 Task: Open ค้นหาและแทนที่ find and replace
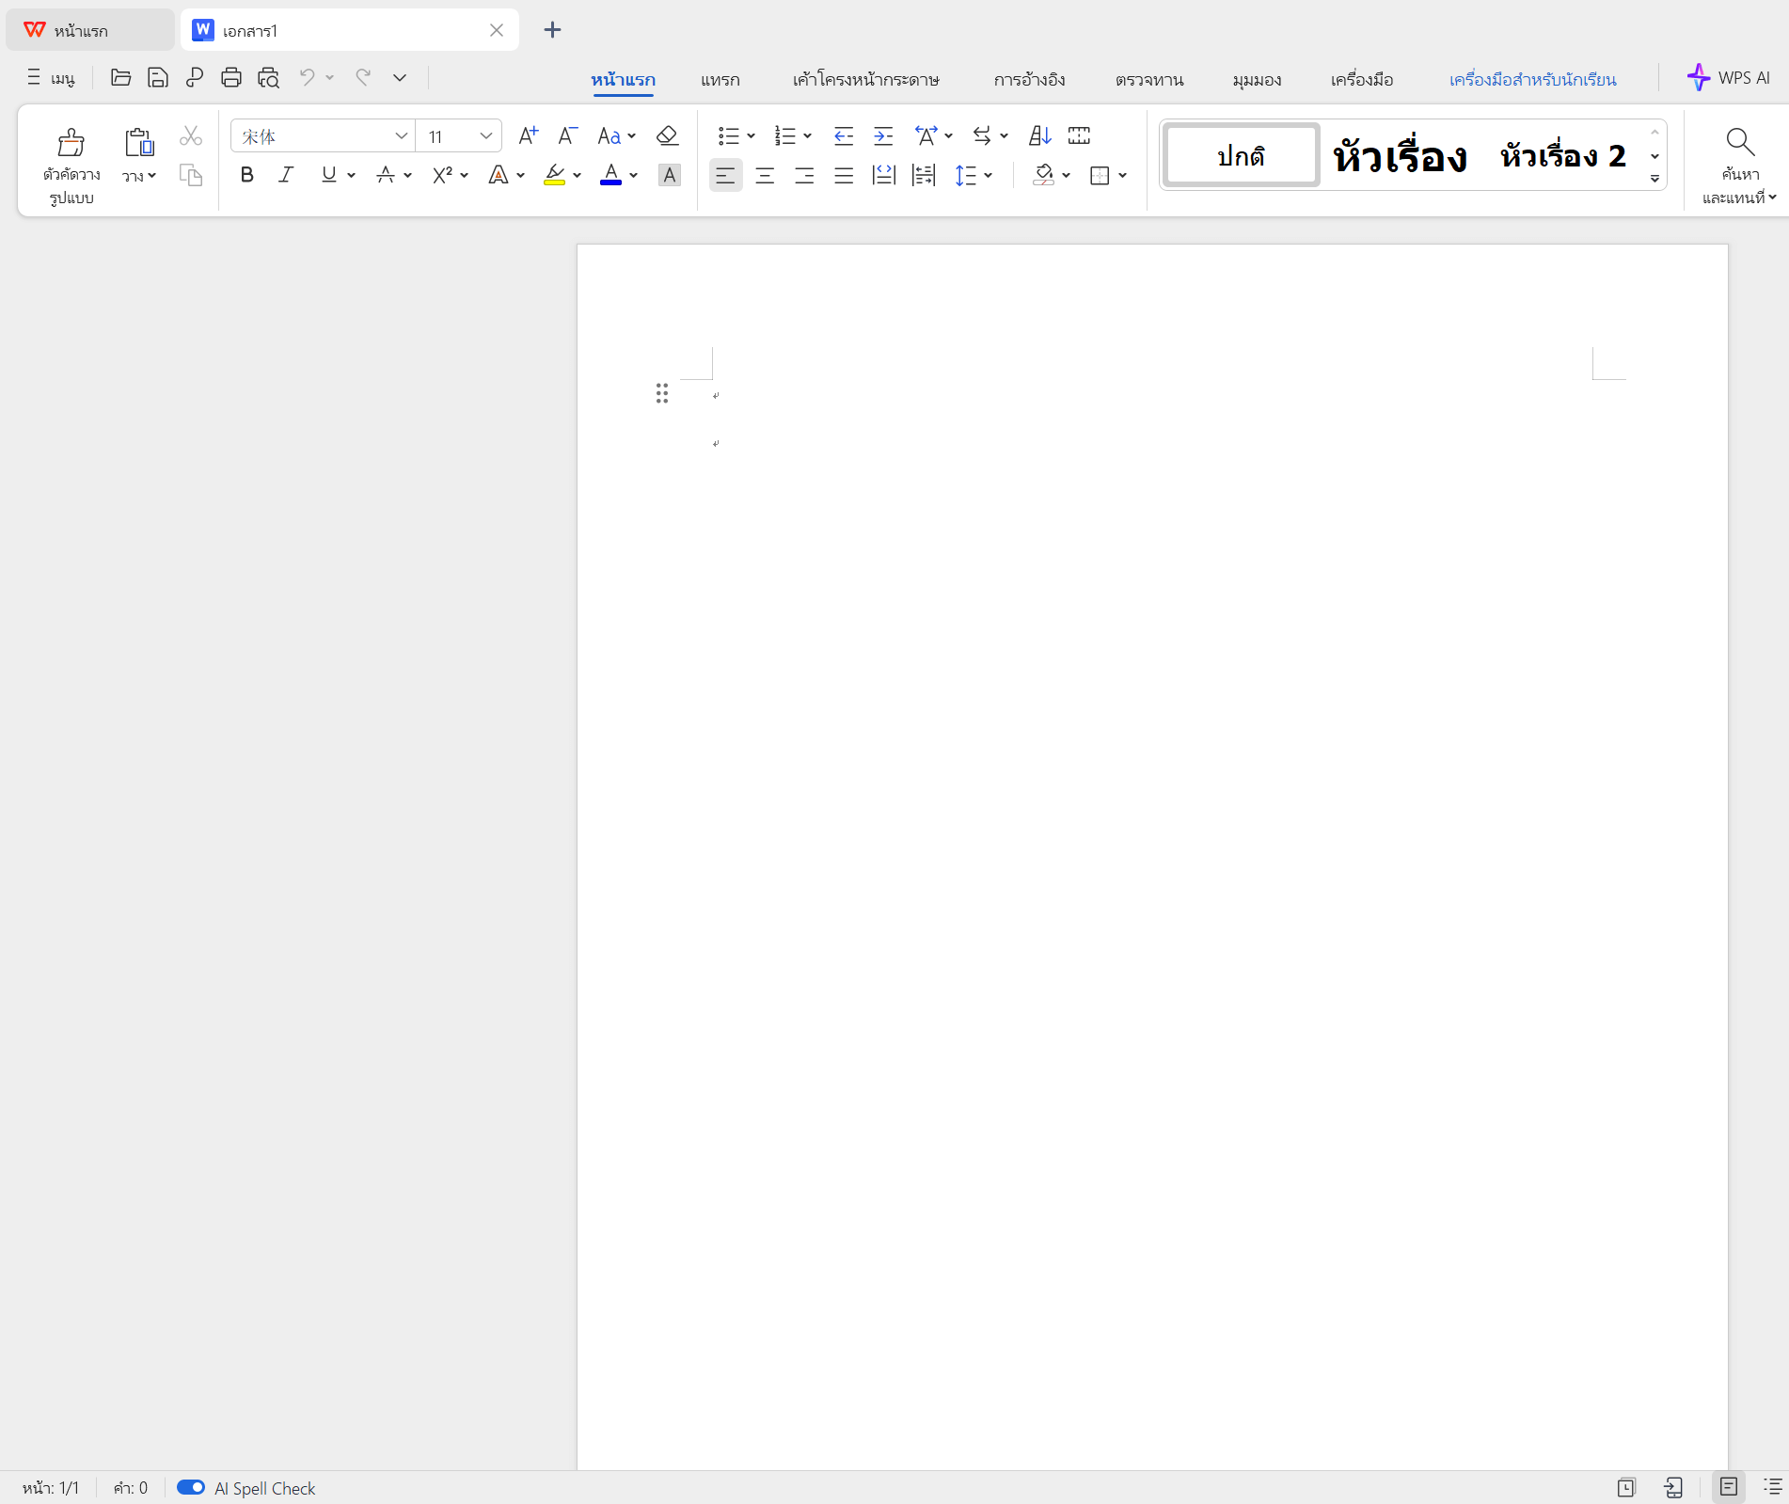[1739, 166]
